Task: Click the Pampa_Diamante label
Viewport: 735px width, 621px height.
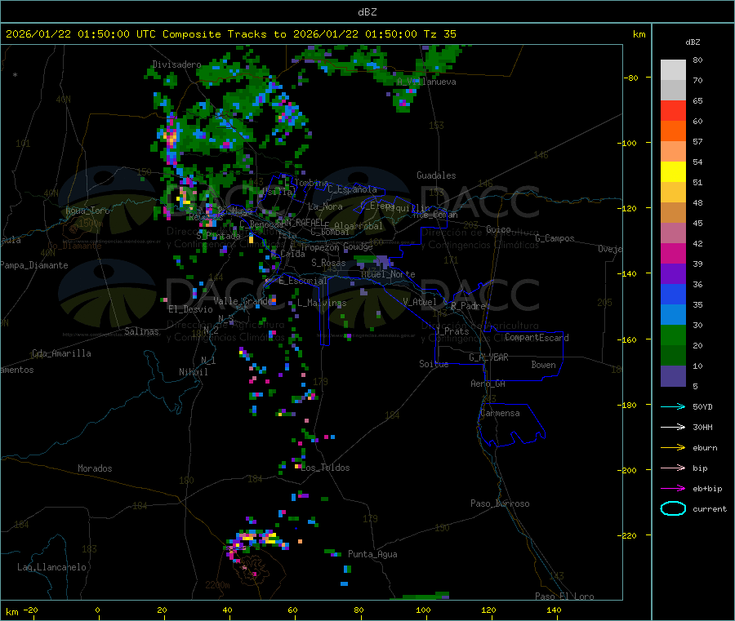Action: click(34, 265)
